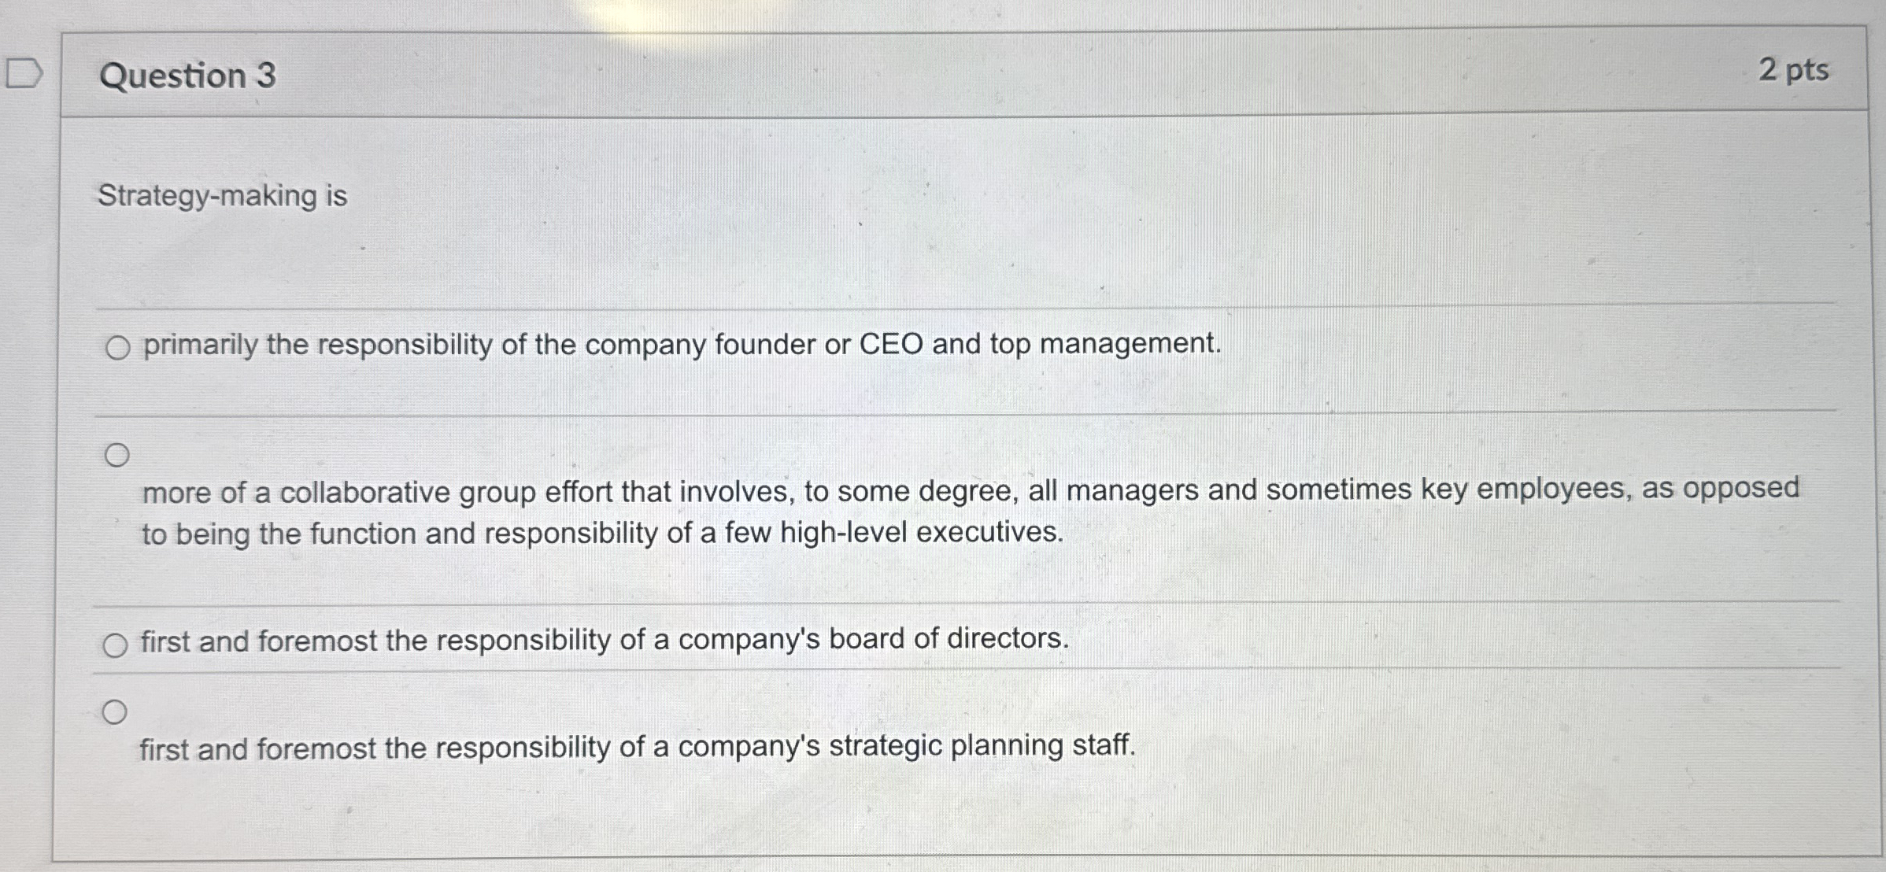The width and height of the screenshot is (1886, 872).
Task: Click the empty unlabeled radio circle second from top
Action: (116, 453)
